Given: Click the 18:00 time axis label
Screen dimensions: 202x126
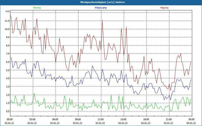Looking at the screenshot, I should 146,119.
